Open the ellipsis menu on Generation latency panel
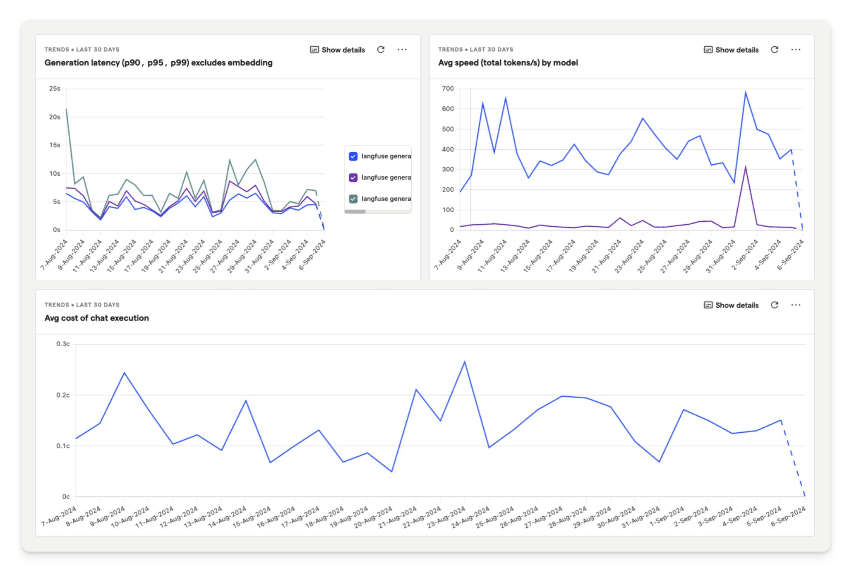854x580 pixels. coord(402,49)
